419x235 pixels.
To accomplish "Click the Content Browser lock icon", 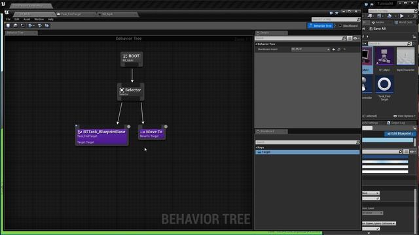I will pyautogui.click(x=414, y=37).
